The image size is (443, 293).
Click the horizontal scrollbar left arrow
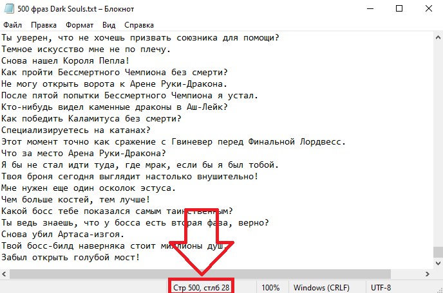(5, 274)
